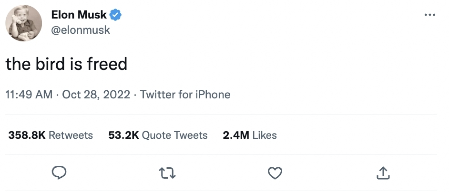The height and width of the screenshot is (192, 449).
Task: Visit the @elonmusk handle link
Action: pos(81,30)
